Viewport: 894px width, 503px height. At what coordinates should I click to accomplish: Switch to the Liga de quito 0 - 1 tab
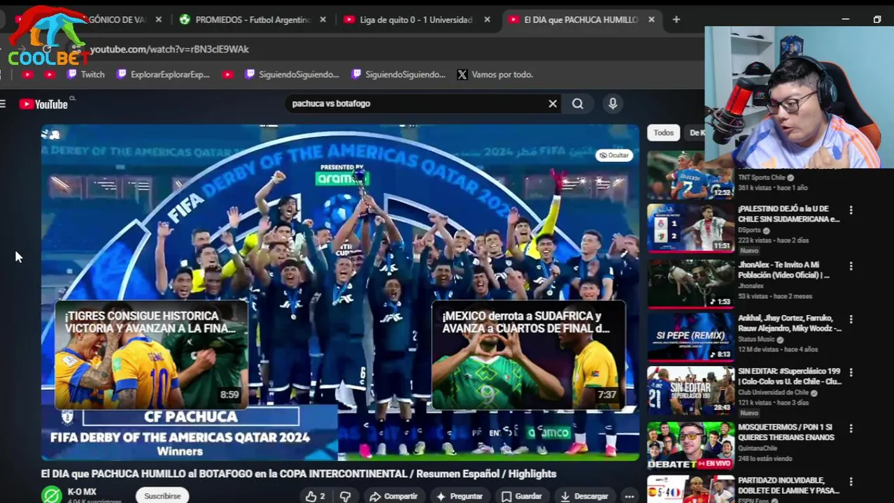tap(416, 20)
